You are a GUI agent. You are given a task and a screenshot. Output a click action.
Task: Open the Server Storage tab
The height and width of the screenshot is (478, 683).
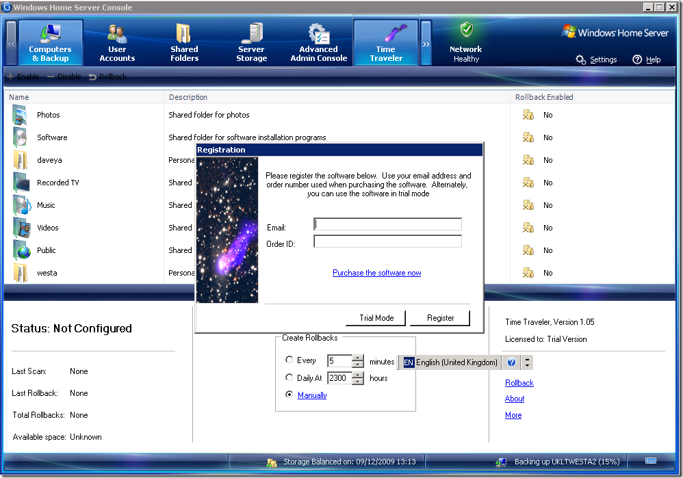pyautogui.click(x=251, y=42)
